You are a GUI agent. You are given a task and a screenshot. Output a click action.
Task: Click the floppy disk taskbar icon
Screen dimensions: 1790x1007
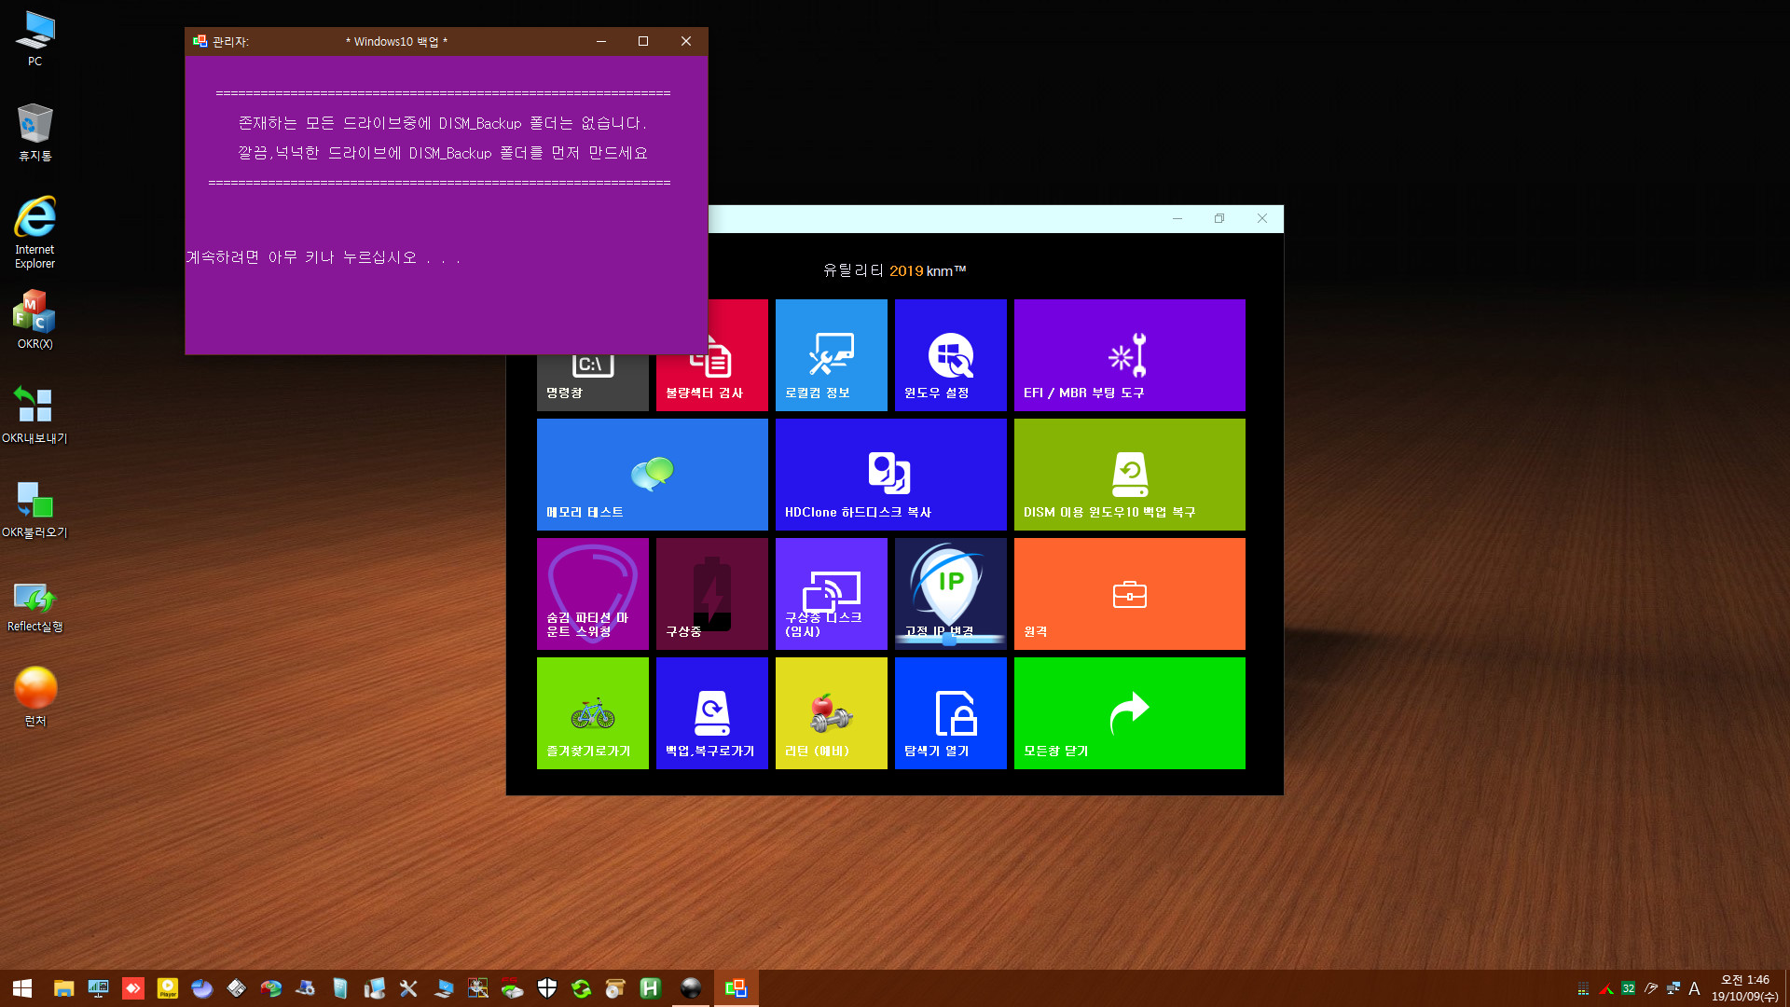pyautogui.click(x=237, y=988)
